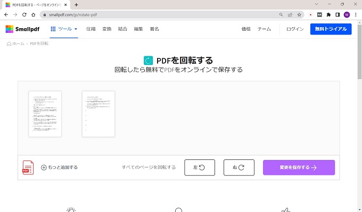Open a new browser tab
The image size is (362, 212).
pyautogui.click(x=76, y=5)
